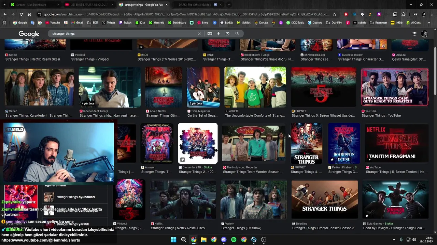This screenshot has height=245, width=437.
Task: Open the Hollywood Reporter Team Worries image
Action: [x=254, y=143]
